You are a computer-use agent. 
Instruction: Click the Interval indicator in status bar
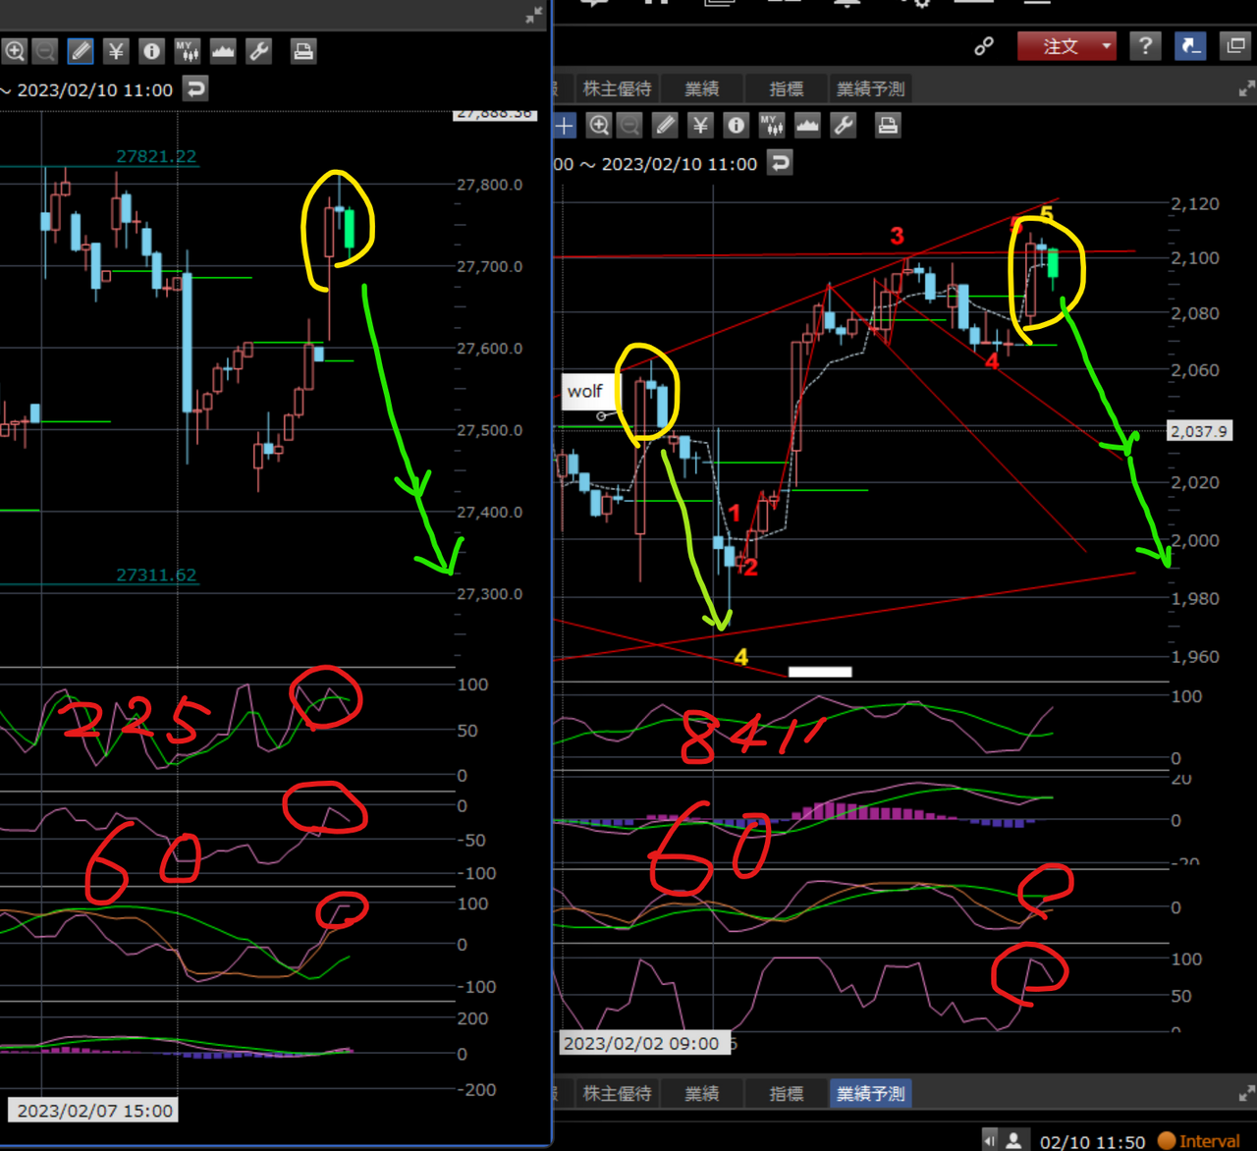1199,1140
